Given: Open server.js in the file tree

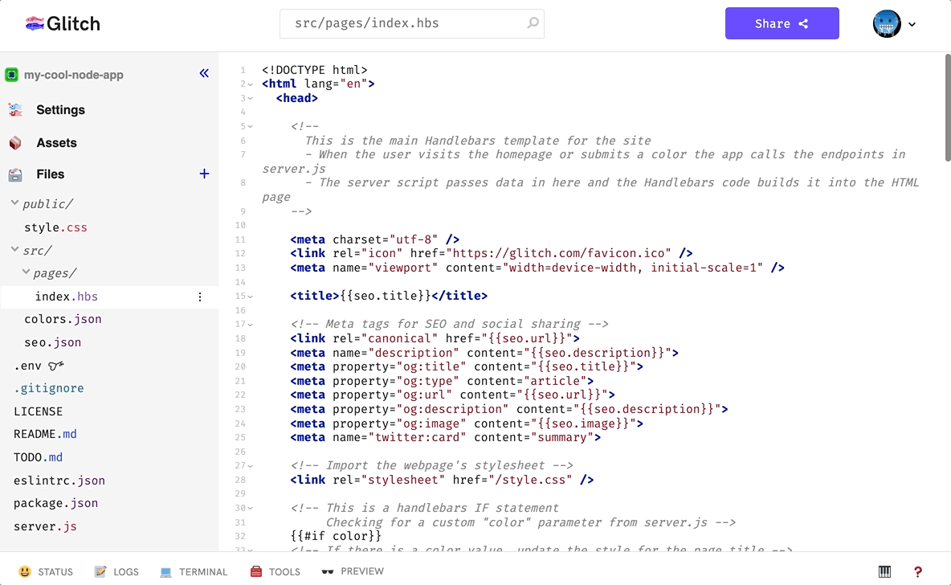Looking at the screenshot, I should (x=46, y=526).
